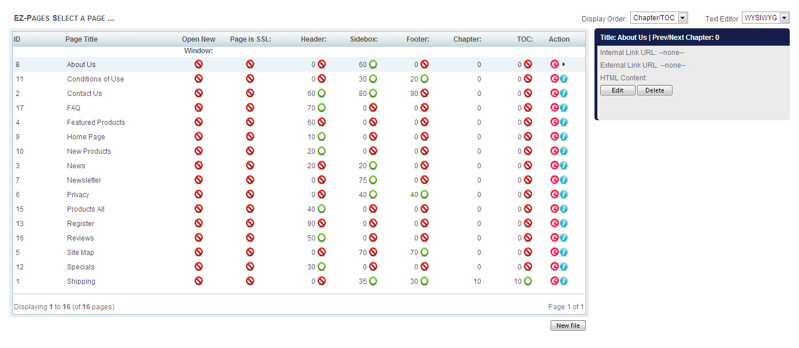
Task: Click the Sidebox column header
Action: tap(364, 39)
